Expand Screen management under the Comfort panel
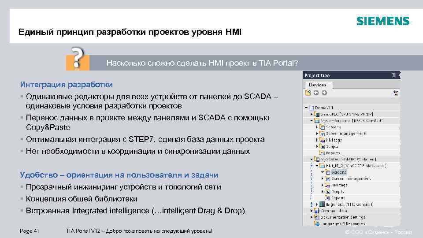This screenshot has width=423, height=238. 317,133
